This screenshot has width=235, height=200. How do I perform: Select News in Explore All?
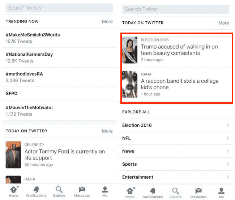[x=176, y=151]
